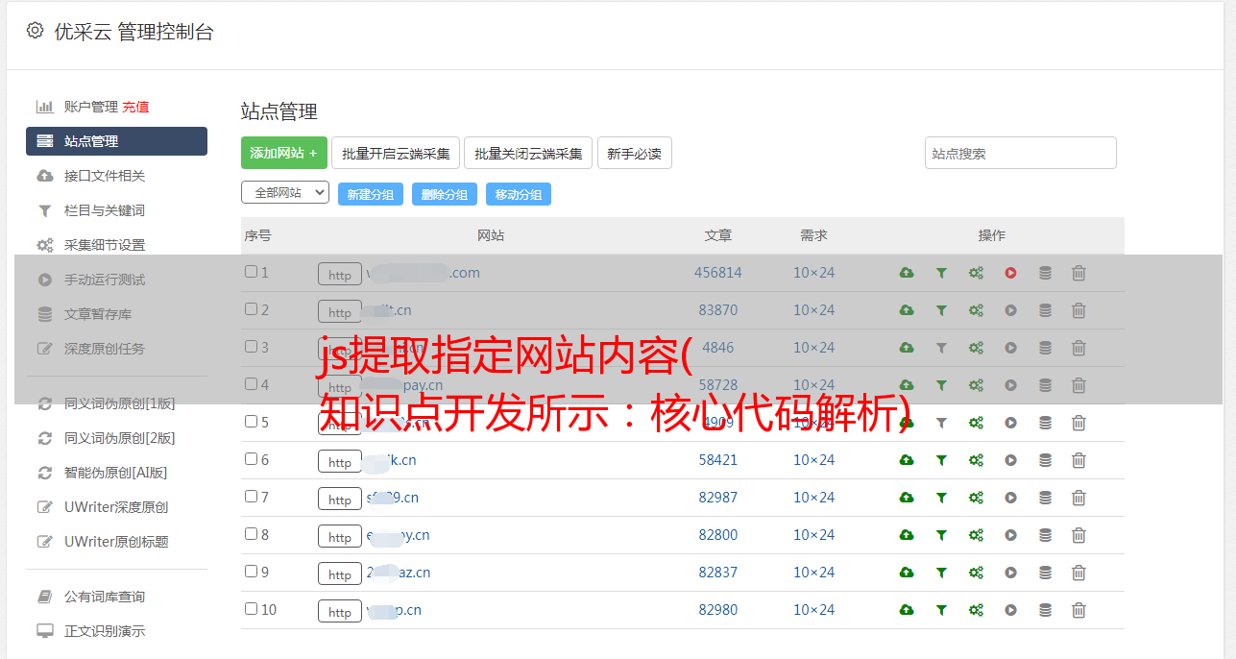This screenshot has height=659, width=1236.
Task: Open 智能伪原创[AI版] sidebar item
Action: point(116,473)
